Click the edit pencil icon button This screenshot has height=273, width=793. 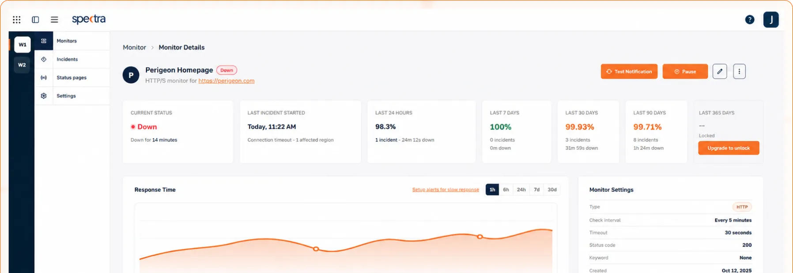pos(720,71)
